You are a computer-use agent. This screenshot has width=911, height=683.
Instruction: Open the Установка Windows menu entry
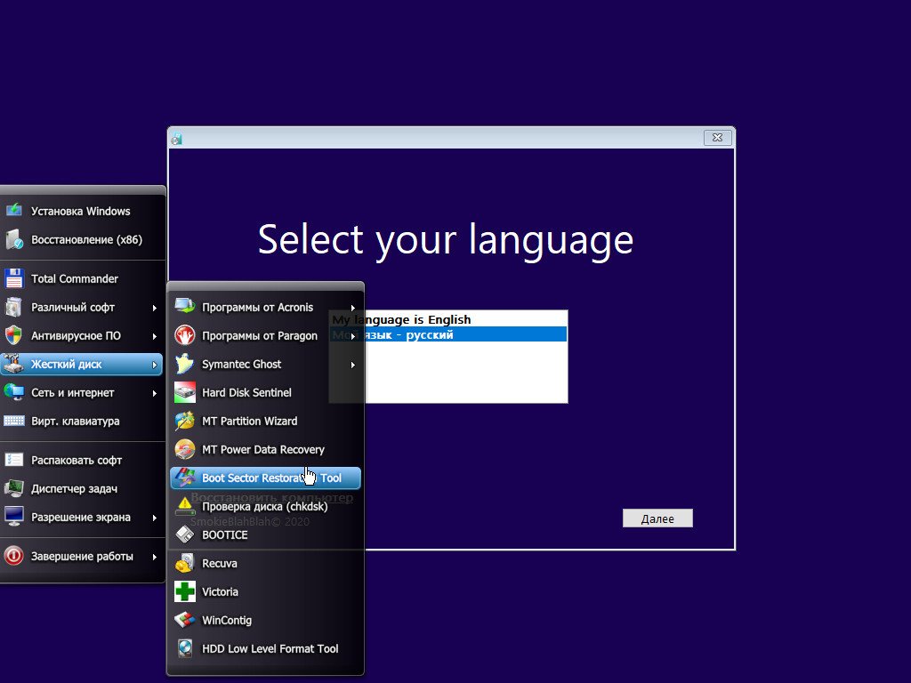81,211
